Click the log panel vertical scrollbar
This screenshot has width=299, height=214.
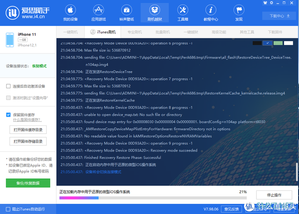[297, 172]
